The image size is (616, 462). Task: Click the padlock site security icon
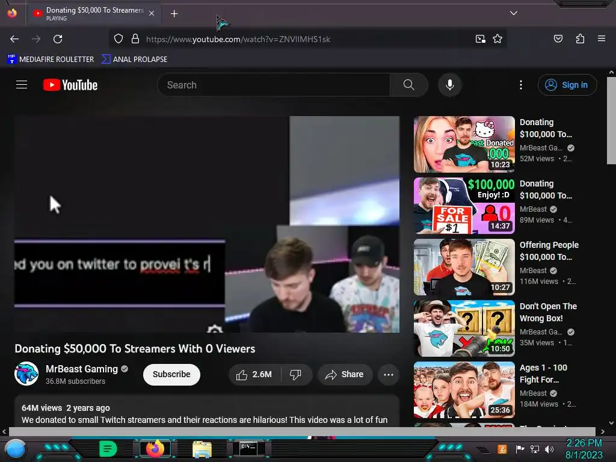[135, 38]
